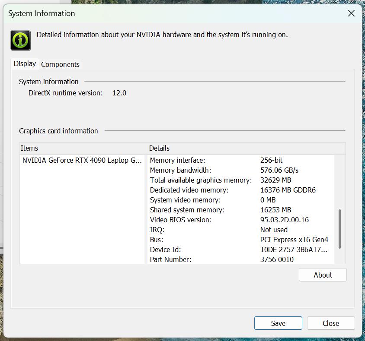
Task: Click the green info icon
Action: [20, 40]
